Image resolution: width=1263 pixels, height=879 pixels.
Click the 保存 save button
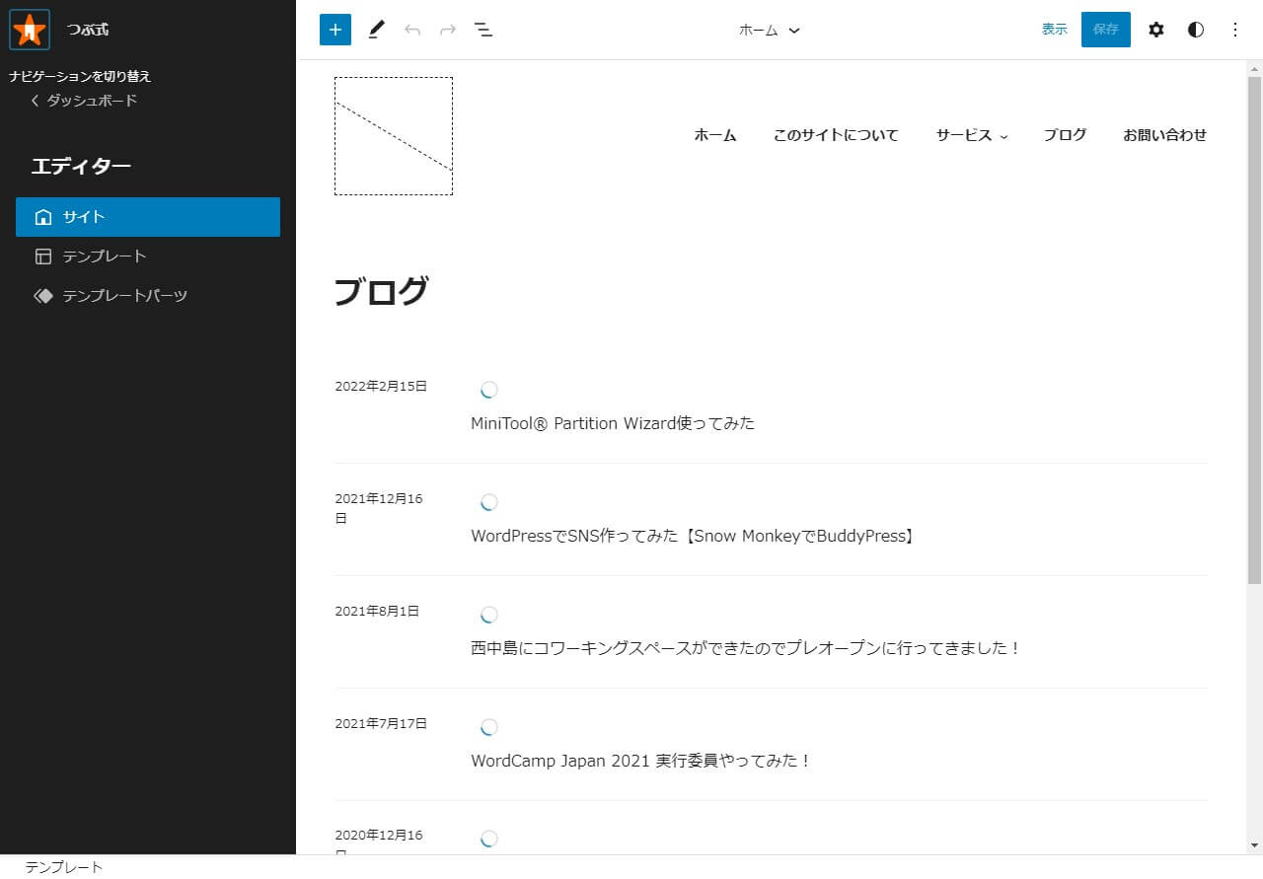point(1105,30)
